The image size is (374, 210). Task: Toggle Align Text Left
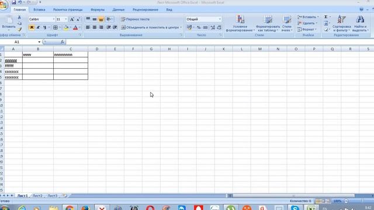[88, 27]
